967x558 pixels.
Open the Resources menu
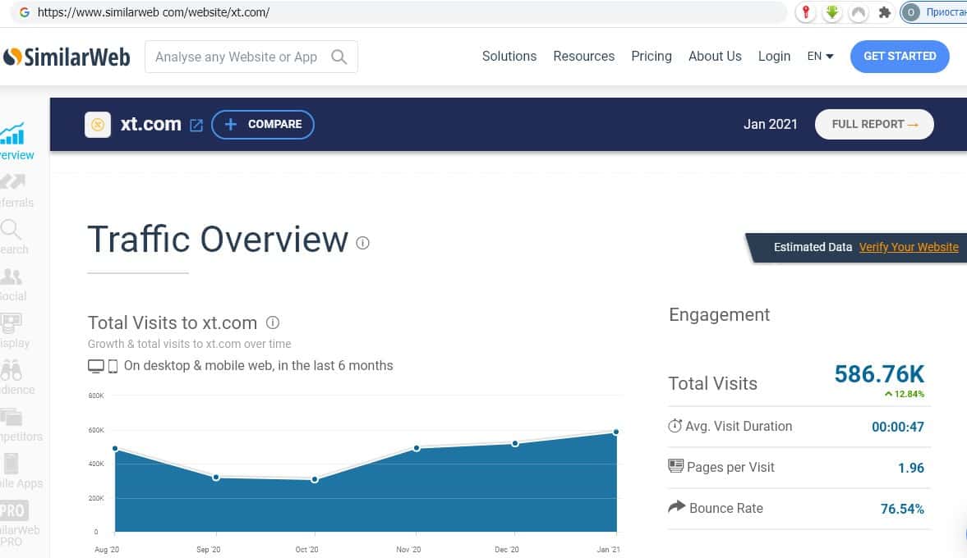click(x=583, y=56)
